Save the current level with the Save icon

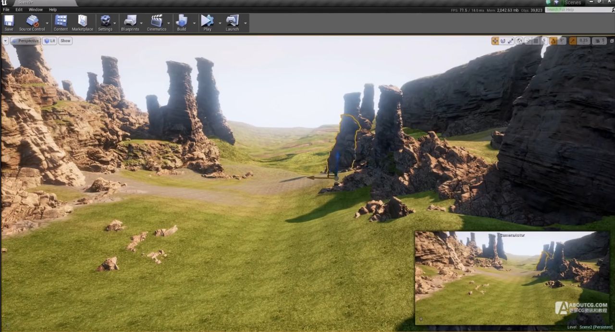point(9,23)
